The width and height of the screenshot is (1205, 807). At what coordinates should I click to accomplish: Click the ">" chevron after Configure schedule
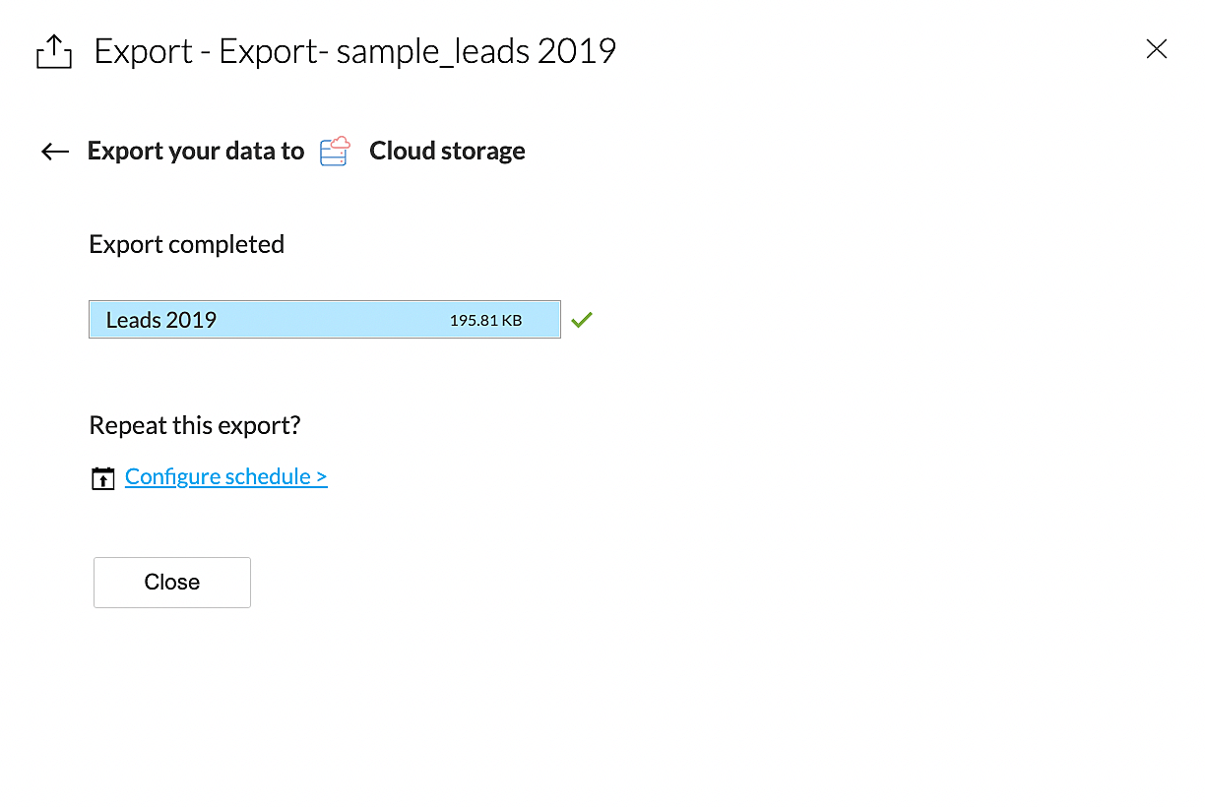321,477
